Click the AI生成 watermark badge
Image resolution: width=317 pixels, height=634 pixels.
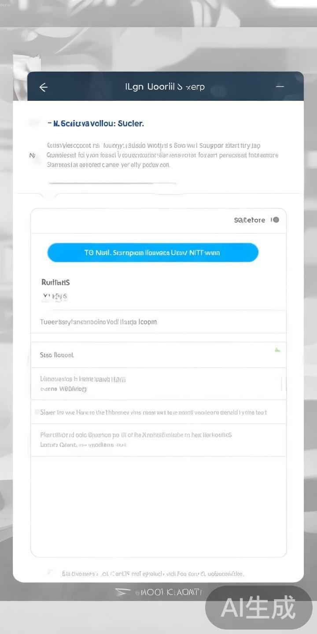point(259,608)
